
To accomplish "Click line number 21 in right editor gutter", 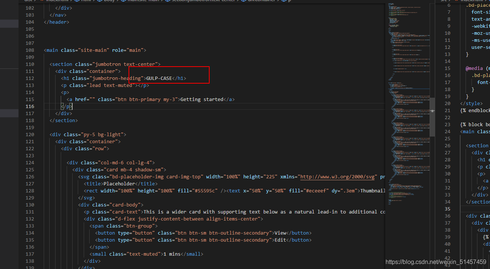I will [447, 111].
